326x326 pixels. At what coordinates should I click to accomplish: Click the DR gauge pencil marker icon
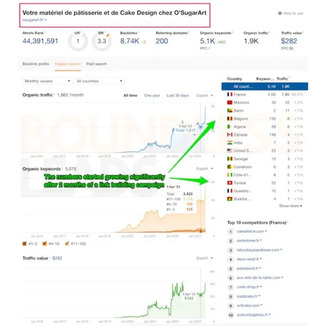(108, 35)
